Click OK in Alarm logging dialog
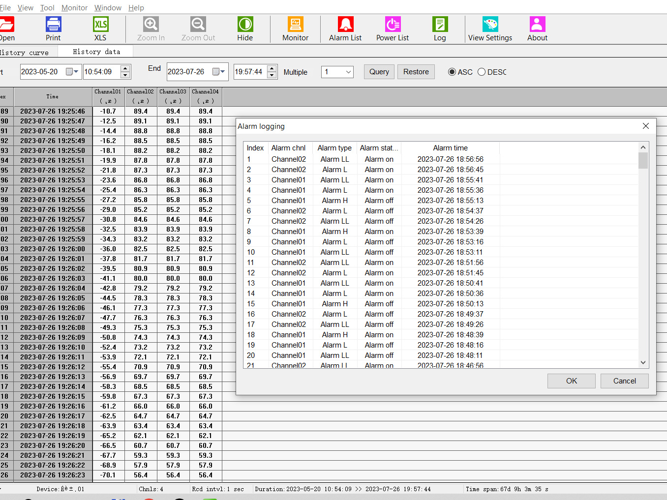 [x=571, y=381]
